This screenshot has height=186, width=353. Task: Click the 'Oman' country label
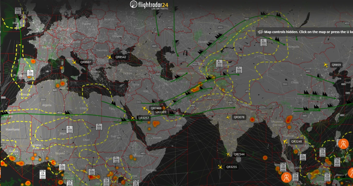[178, 125]
